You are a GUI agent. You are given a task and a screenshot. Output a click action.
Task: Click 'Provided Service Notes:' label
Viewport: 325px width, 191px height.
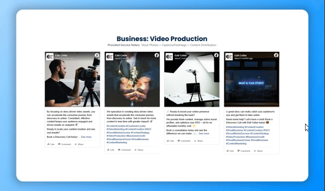coord(124,45)
